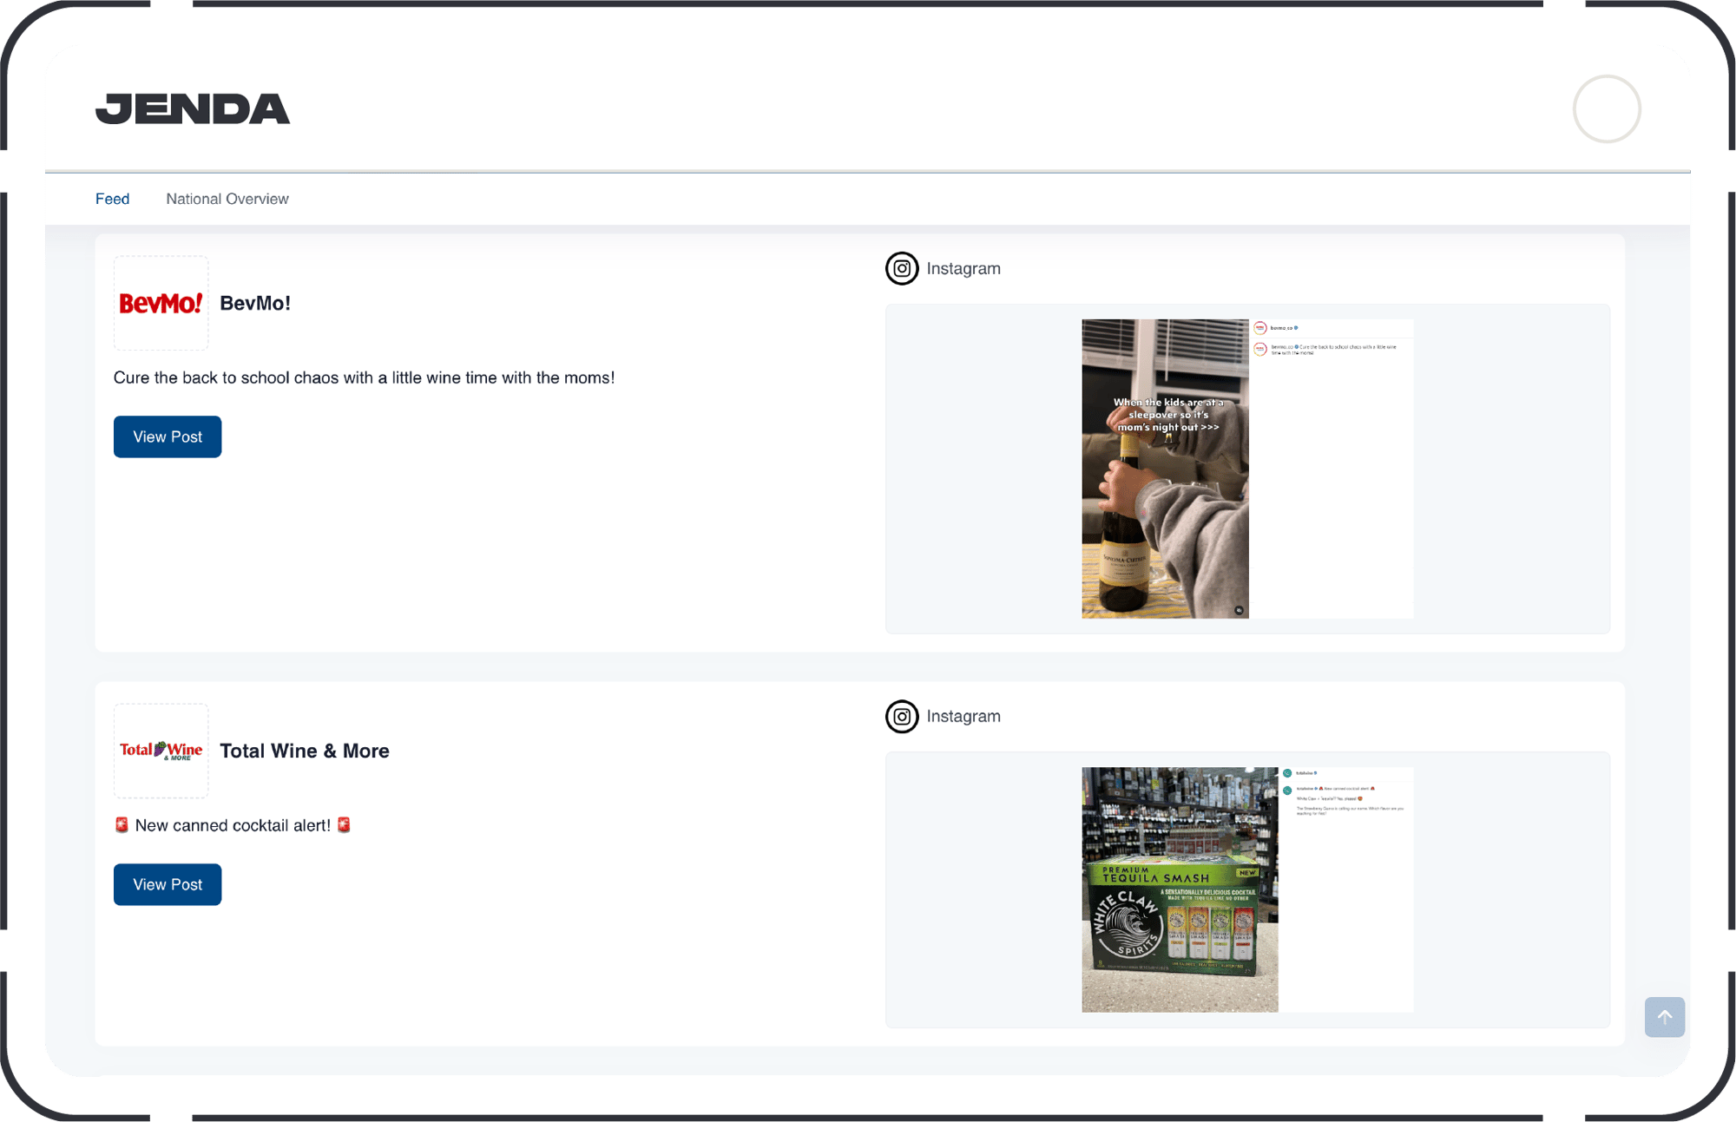The image size is (1736, 1122).
Task: Click the BevMo! brand logo icon
Action: click(x=161, y=302)
